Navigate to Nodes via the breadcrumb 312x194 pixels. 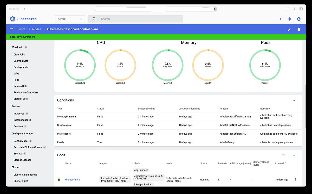click(x=36, y=29)
